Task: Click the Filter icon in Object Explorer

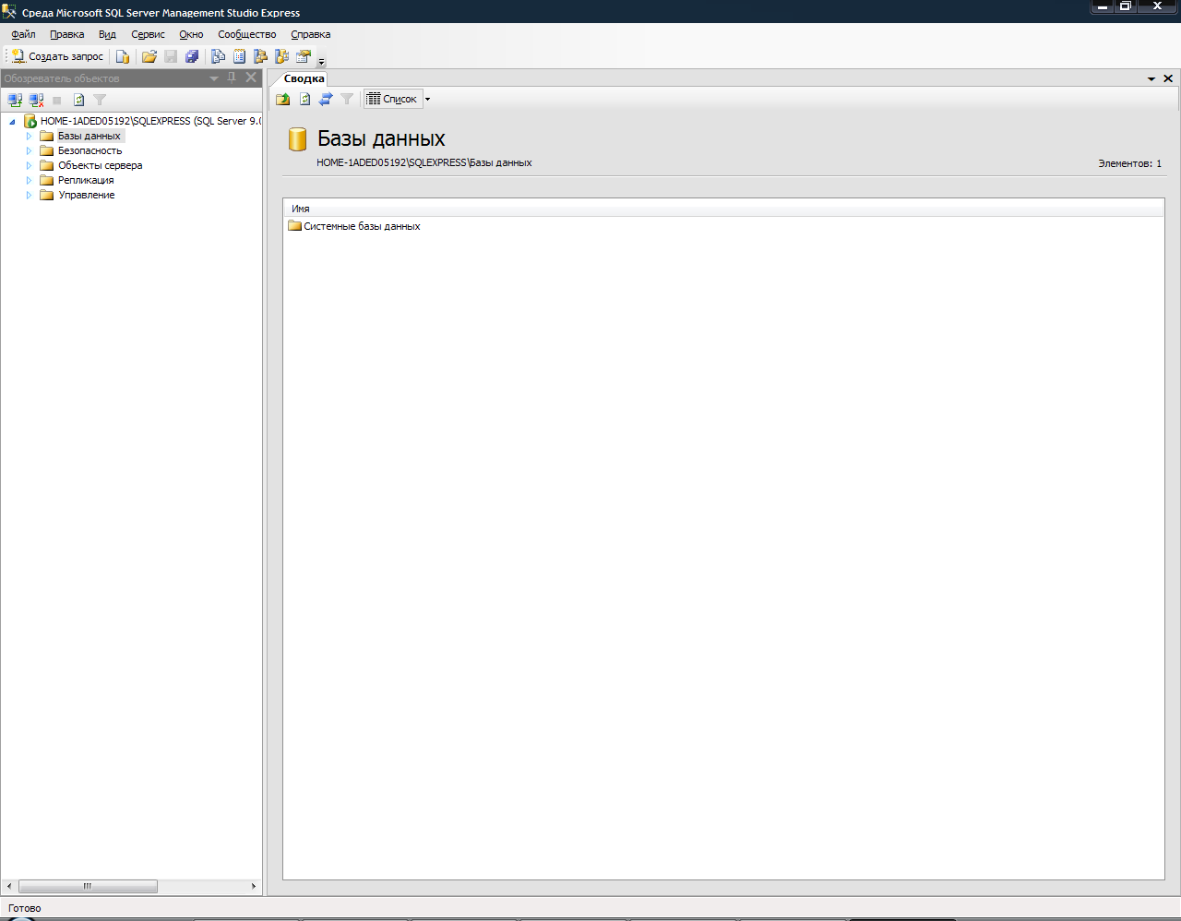Action: click(x=100, y=100)
